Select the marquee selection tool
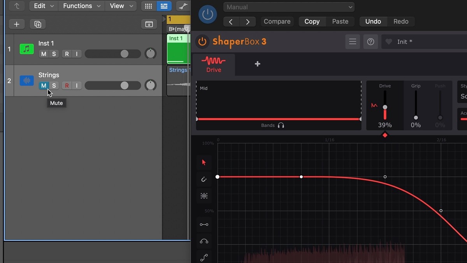Viewport: 467px width, 263px height. pos(204,196)
